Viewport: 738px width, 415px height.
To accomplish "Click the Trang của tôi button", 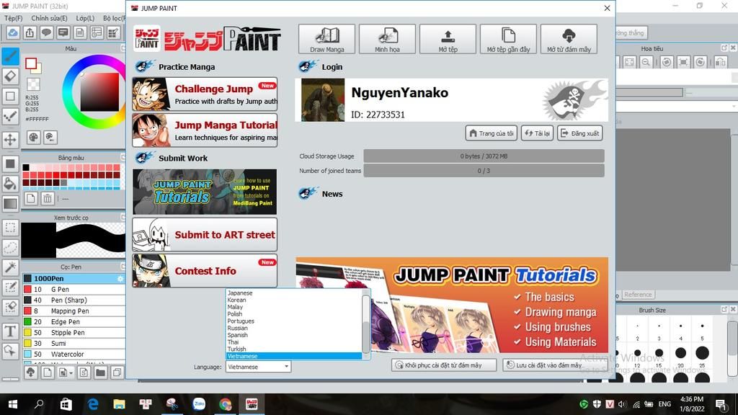I will [x=492, y=133].
